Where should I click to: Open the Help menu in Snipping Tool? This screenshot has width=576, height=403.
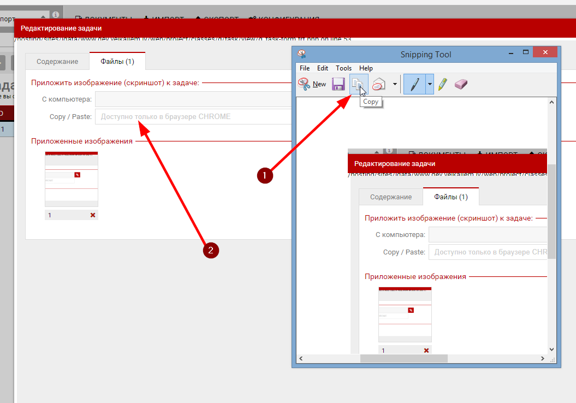[366, 68]
